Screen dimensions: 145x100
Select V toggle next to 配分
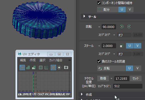coord(130,9)
